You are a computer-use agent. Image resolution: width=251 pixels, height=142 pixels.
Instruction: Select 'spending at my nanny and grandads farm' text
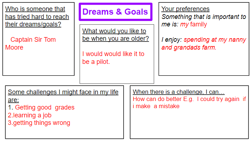(204, 44)
